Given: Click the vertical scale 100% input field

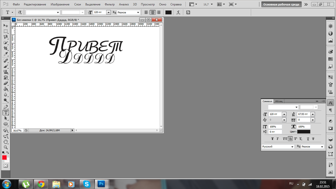Looking at the screenshot, I should coord(275,127).
